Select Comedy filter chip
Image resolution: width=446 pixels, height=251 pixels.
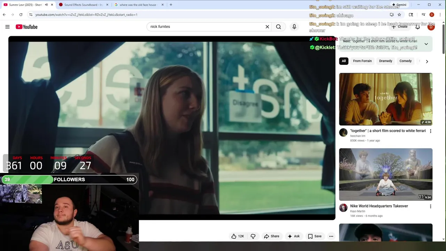[406, 61]
